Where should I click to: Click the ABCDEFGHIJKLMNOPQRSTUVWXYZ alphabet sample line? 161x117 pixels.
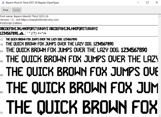[x=49, y=29]
